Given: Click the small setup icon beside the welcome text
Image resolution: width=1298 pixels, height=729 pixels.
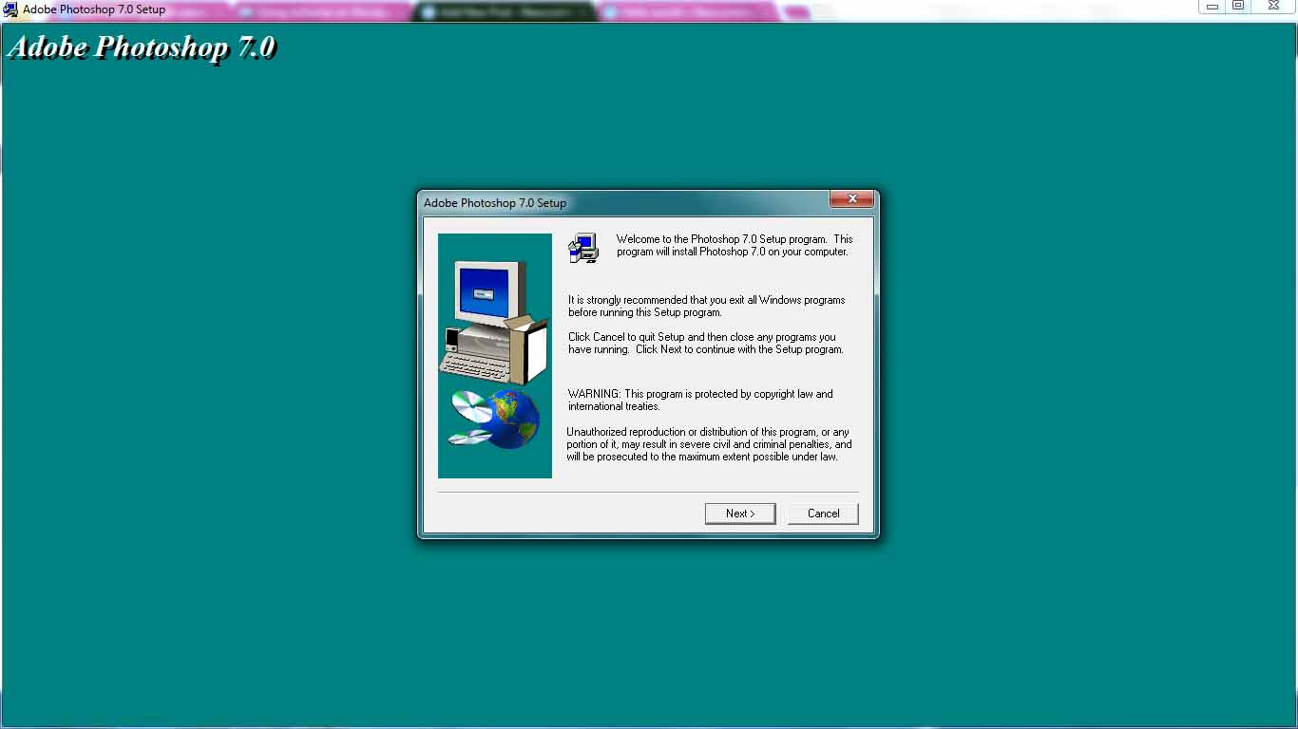Looking at the screenshot, I should coord(583,248).
